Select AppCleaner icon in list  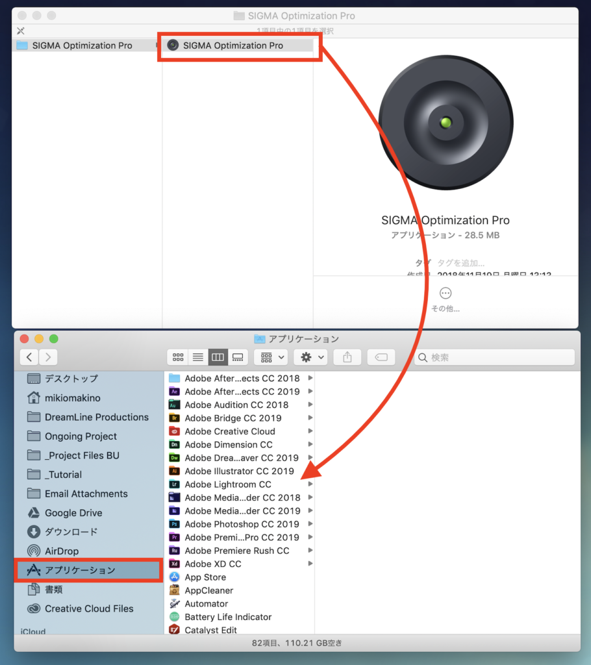click(x=174, y=590)
